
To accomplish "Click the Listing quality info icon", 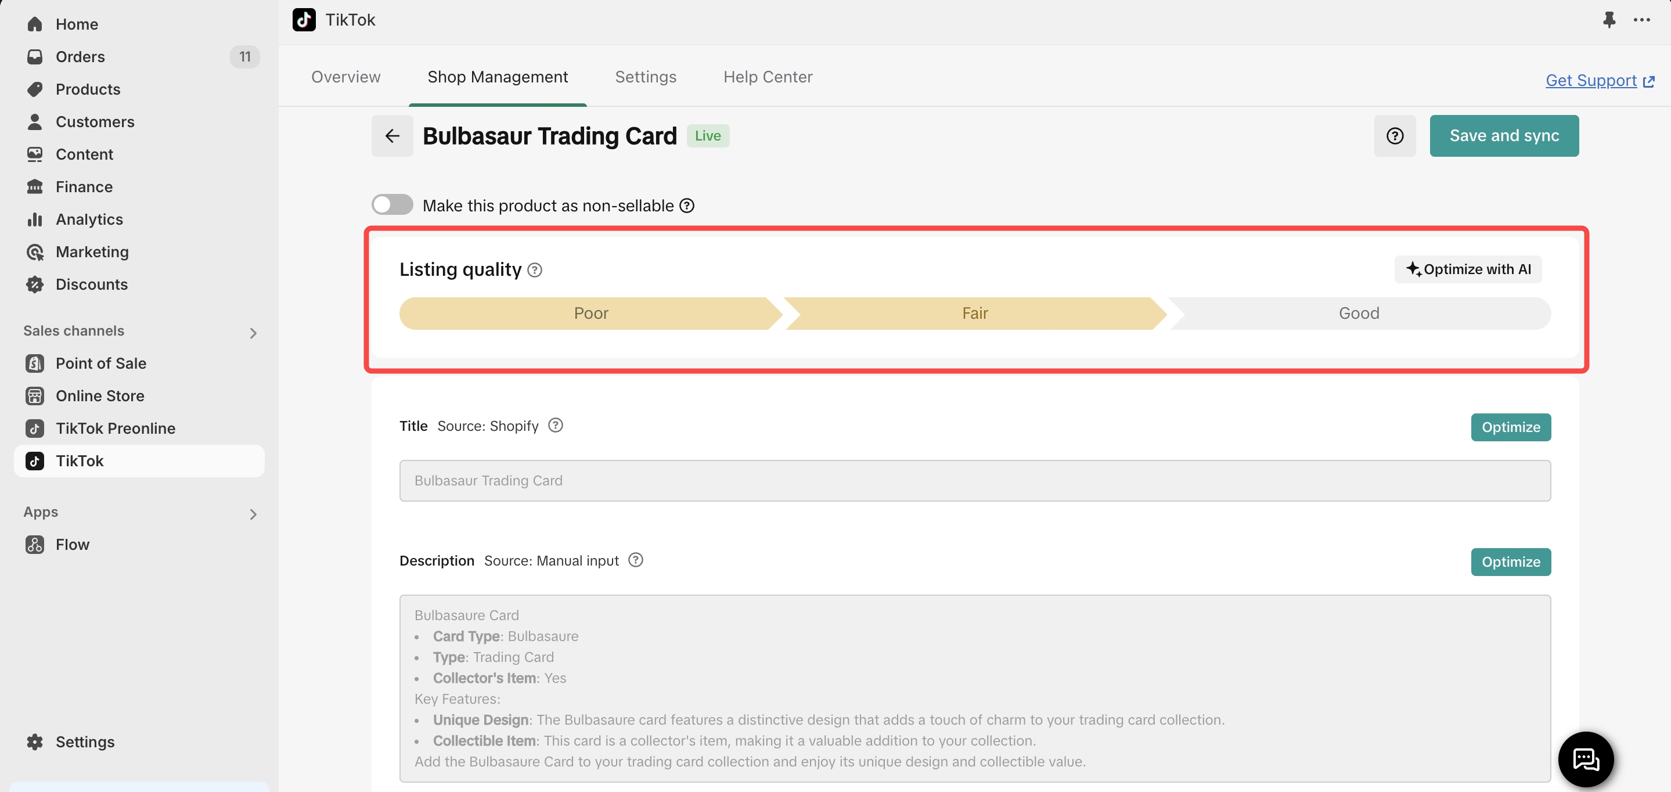I will click(535, 270).
